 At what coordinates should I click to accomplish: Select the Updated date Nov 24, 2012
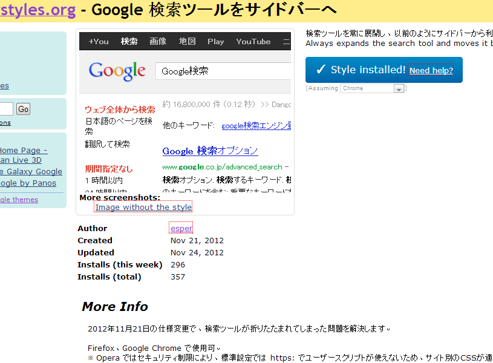pyautogui.click(x=197, y=253)
